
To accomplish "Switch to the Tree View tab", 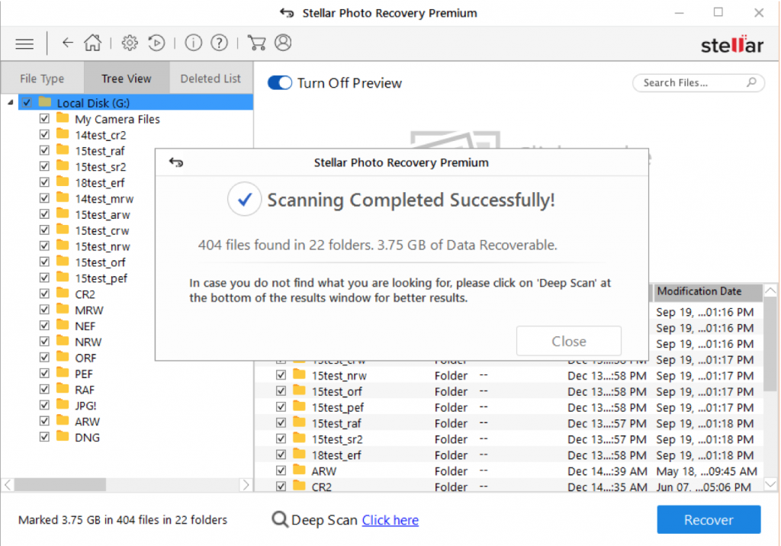I will click(127, 79).
